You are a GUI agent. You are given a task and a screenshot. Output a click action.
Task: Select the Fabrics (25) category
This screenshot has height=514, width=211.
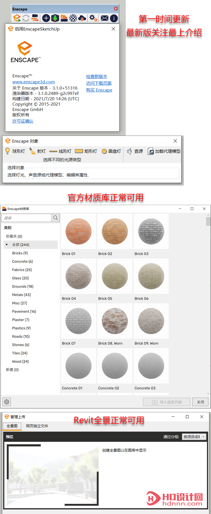[22, 270]
